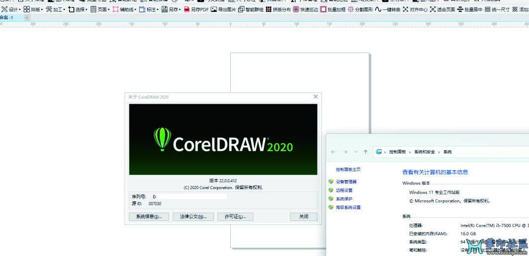The width and height of the screenshot is (529, 256).
Task: Click the 处理器: label
Action: pyautogui.click(x=416, y=225)
